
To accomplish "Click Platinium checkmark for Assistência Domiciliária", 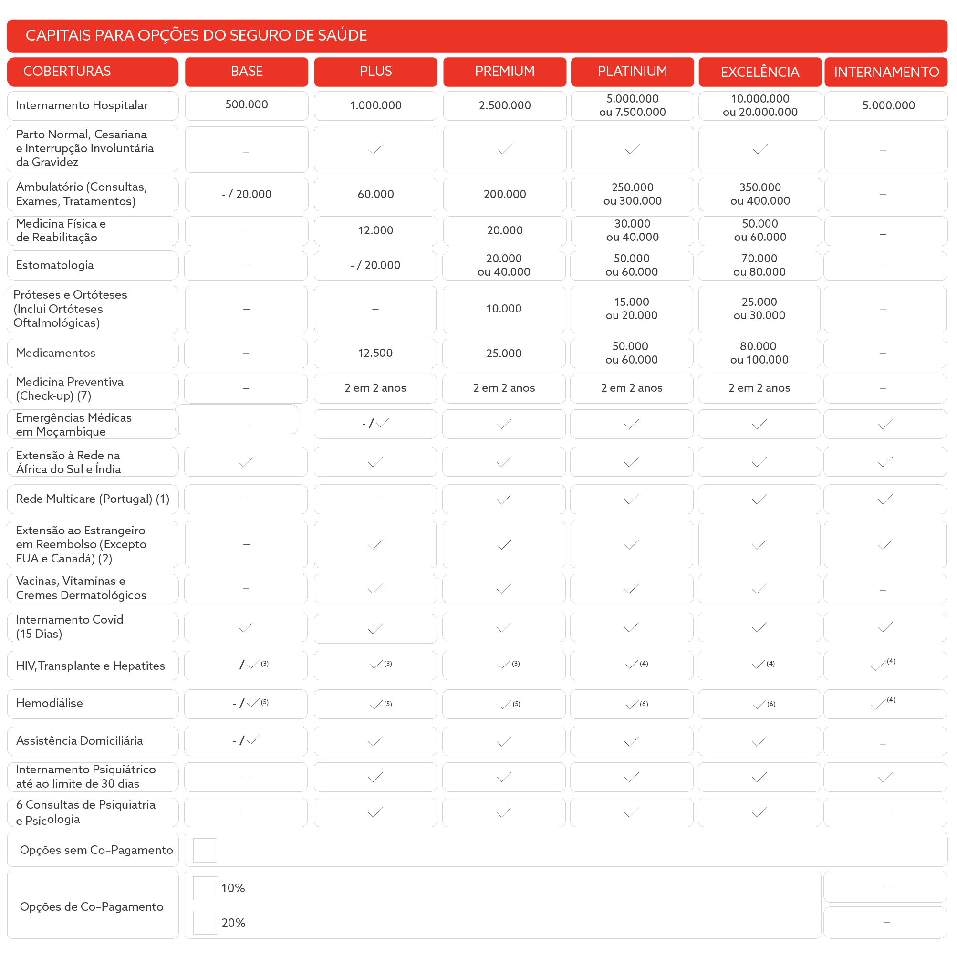I will 632,741.
